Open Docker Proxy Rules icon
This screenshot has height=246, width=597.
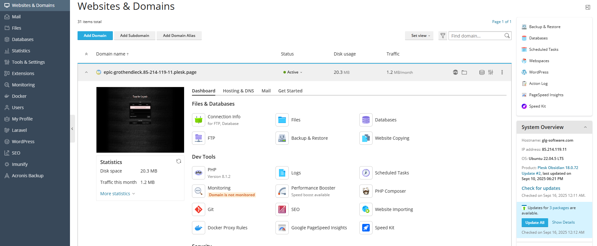(x=199, y=228)
